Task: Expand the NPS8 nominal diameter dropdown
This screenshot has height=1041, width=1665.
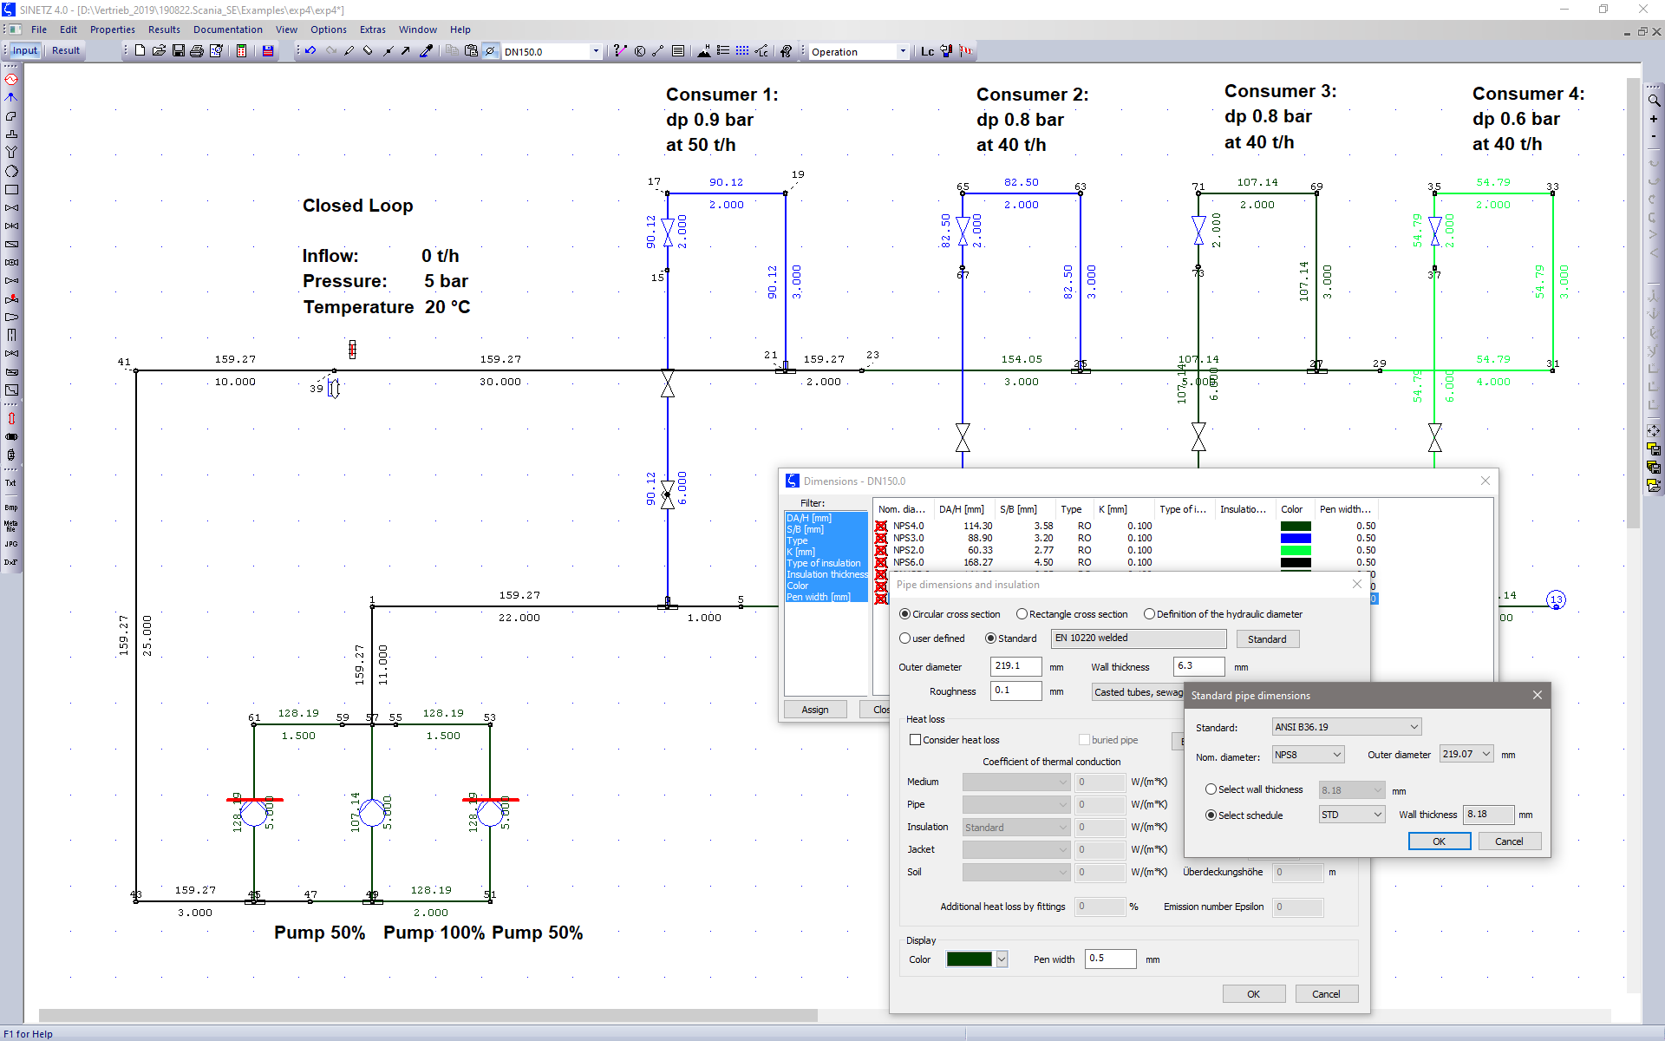Action: pos(1308,755)
